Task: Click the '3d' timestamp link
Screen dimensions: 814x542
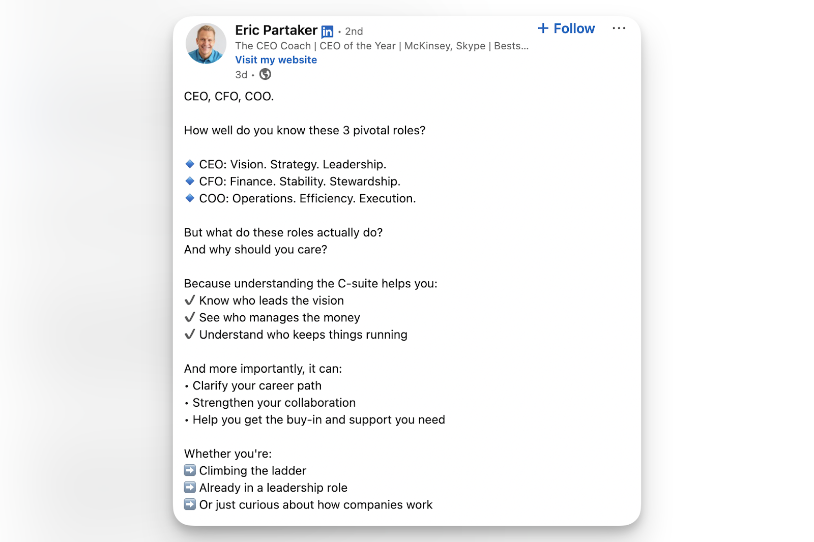Action: point(241,74)
